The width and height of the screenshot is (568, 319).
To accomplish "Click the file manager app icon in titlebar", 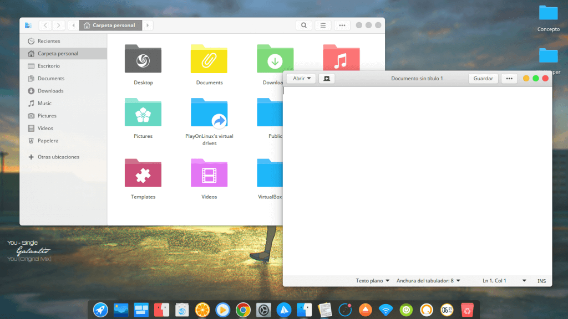I will pos(28,25).
